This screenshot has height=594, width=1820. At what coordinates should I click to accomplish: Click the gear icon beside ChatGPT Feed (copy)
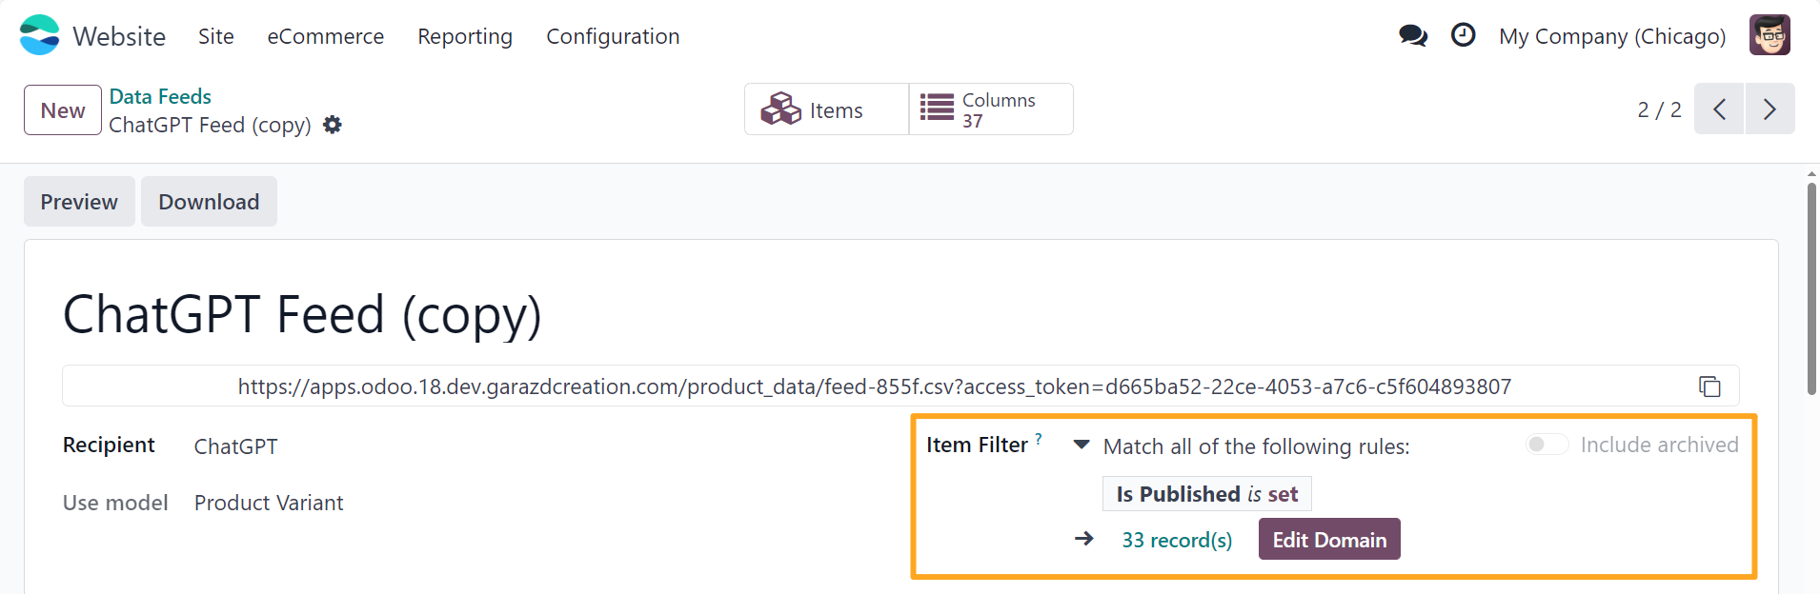point(332,125)
